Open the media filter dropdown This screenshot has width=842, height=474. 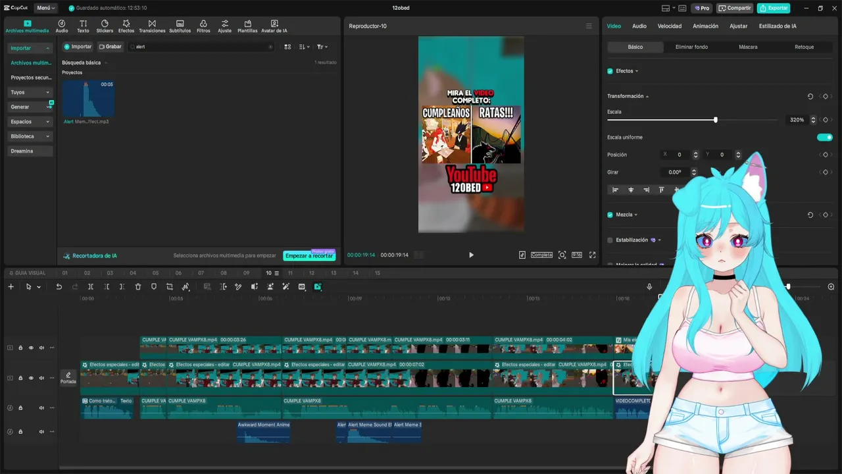[x=322, y=47]
